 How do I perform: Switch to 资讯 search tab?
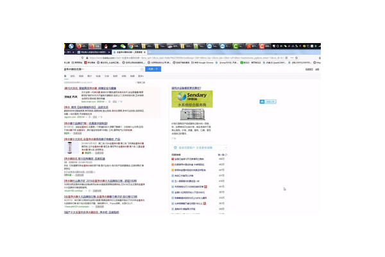point(73,76)
